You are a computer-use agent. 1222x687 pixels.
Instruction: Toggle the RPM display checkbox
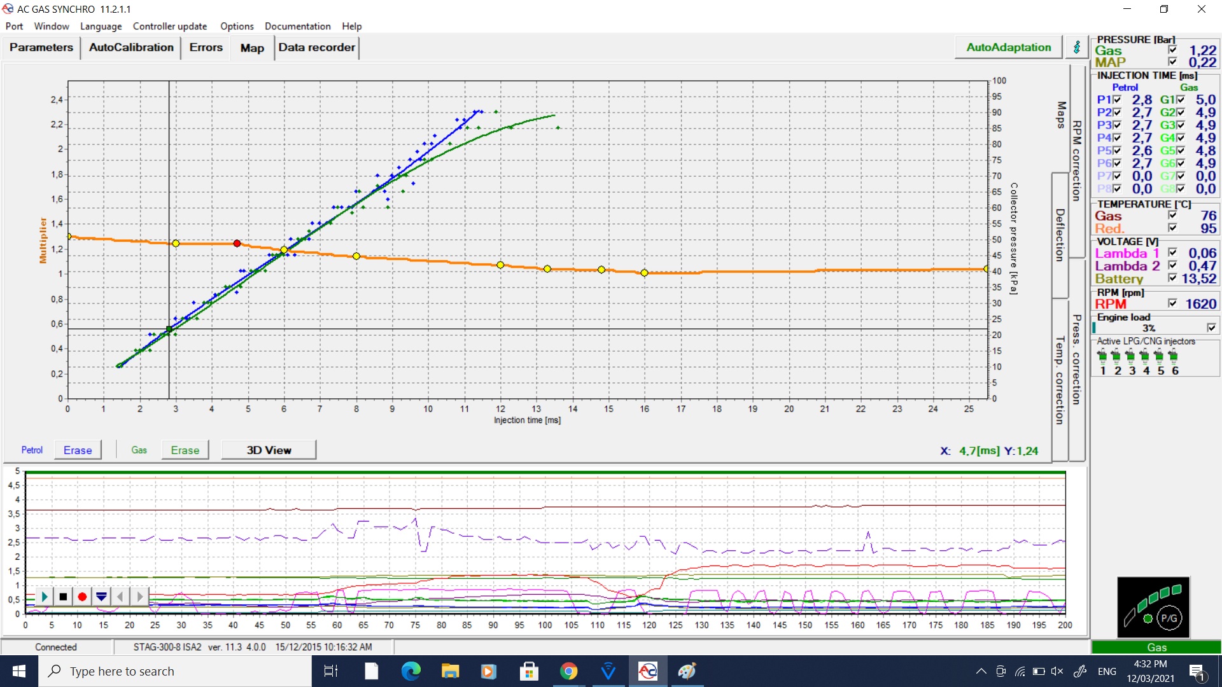(x=1172, y=304)
